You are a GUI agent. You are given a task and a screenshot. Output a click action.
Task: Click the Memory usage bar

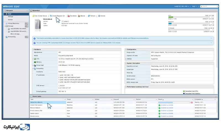[x=189, y=24]
